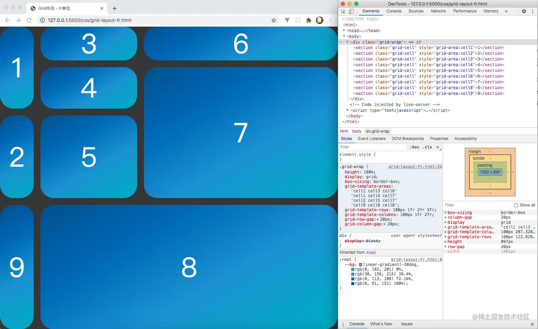Open the drawer three-dot menu beside Console
538x329 pixels.
pos(343,324)
